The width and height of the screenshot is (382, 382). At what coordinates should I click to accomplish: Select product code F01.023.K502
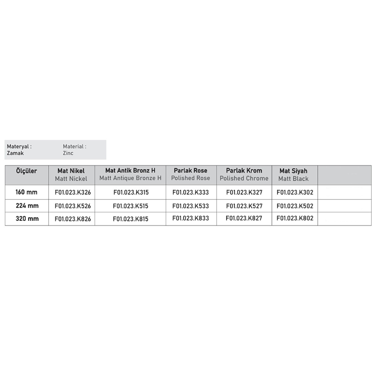click(x=295, y=206)
